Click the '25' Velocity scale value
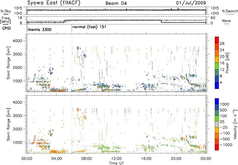 click(222, 122)
